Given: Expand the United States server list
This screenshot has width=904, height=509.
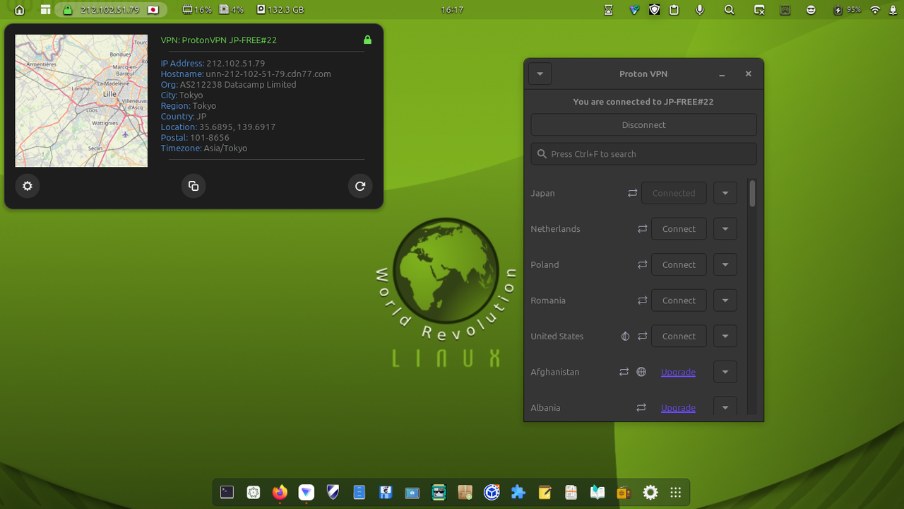Looking at the screenshot, I should click(x=725, y=336).
